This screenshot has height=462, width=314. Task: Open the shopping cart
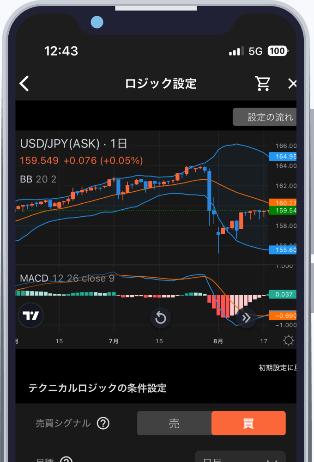click(x=262, y=83)
